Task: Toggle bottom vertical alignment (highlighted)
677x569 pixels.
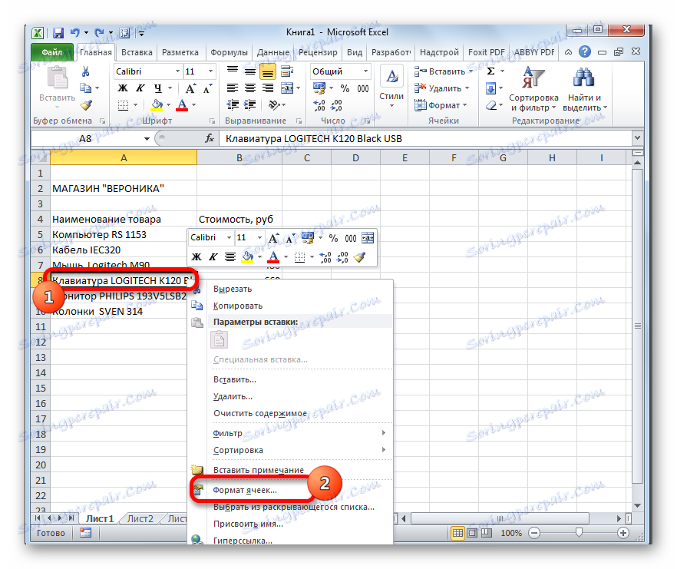Action: 268,71
